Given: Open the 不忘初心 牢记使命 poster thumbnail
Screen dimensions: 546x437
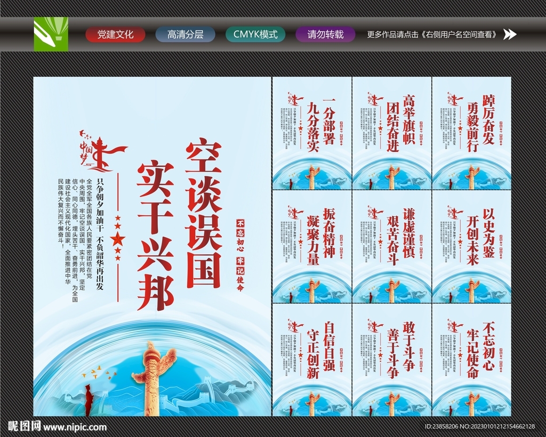Looking at the screenshot, I should coord(472,360).
